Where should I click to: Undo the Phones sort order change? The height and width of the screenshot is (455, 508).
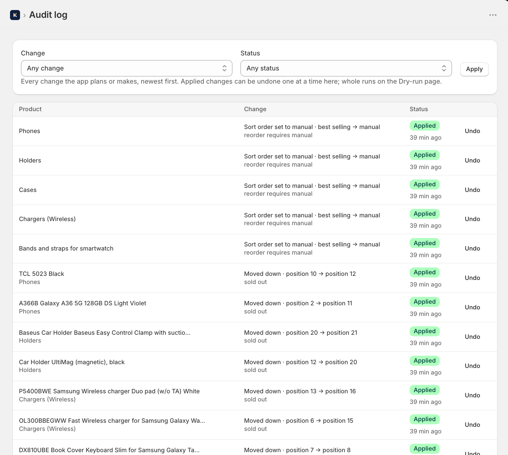click(472, 131)
